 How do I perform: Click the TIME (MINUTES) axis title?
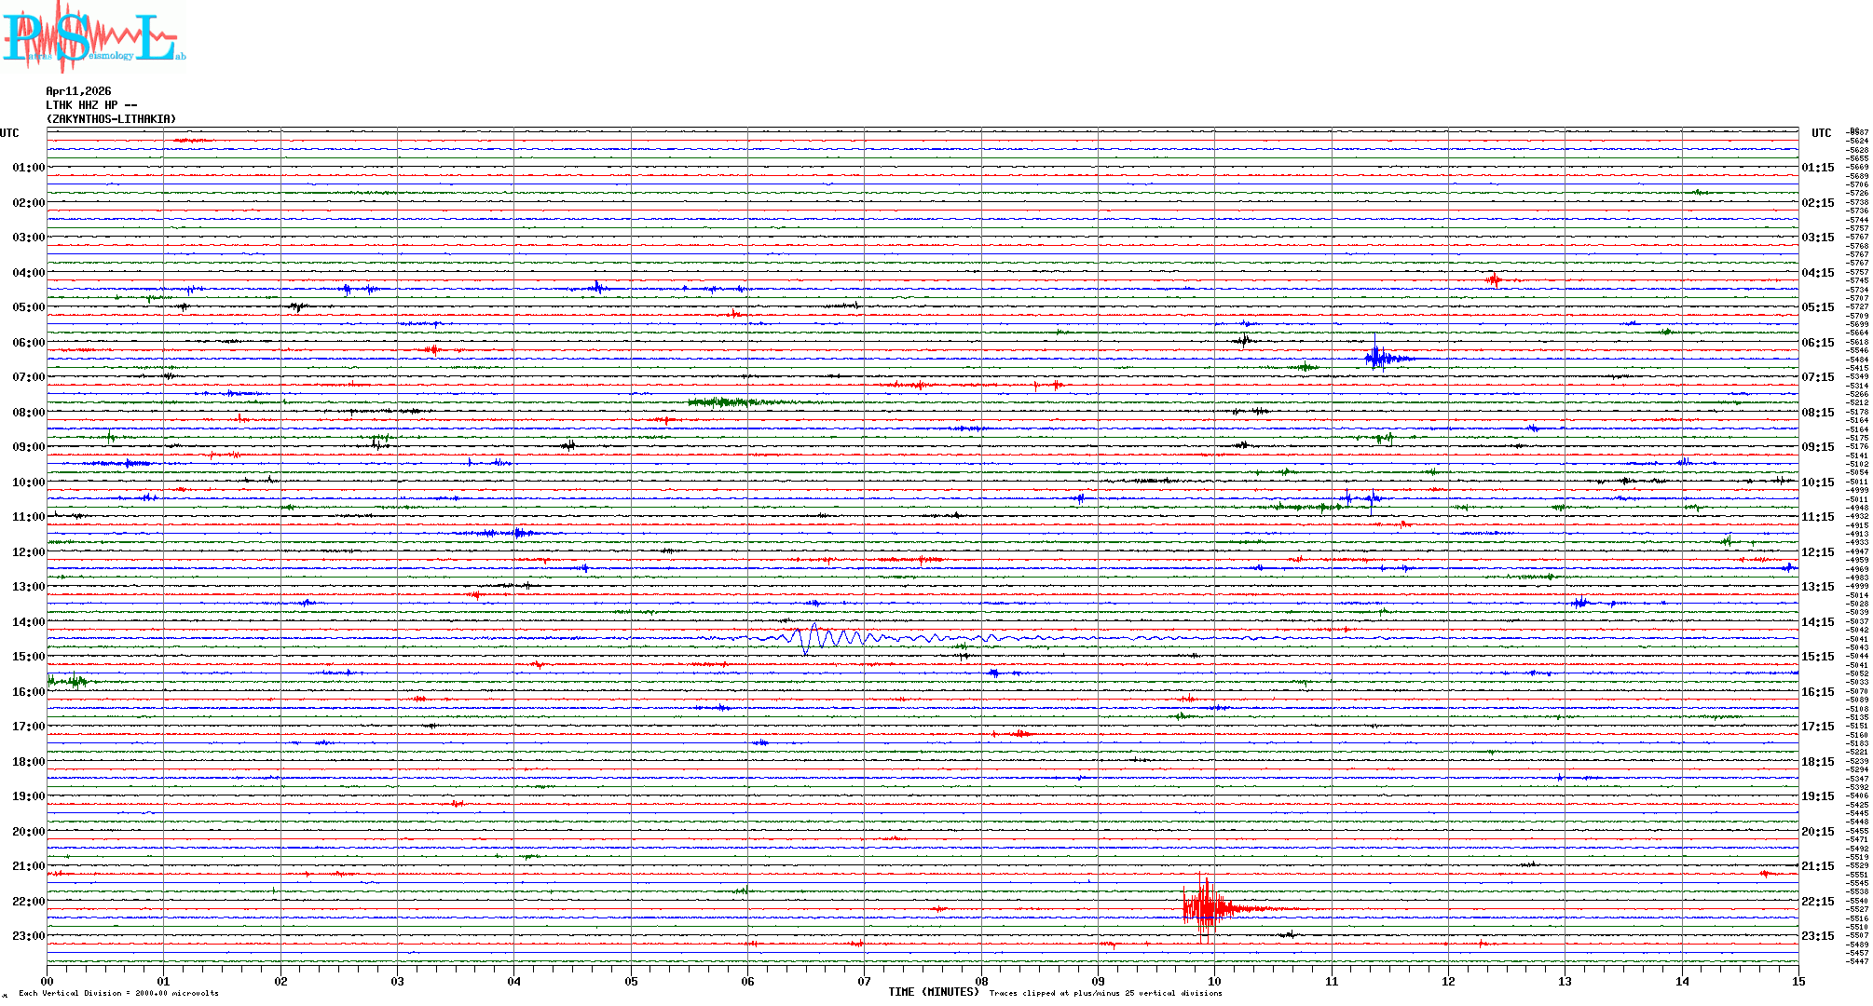tap(933, 992)
